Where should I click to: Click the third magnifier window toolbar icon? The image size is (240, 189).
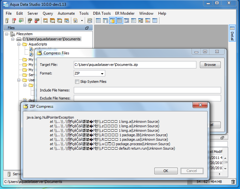[x=60, y=20]
